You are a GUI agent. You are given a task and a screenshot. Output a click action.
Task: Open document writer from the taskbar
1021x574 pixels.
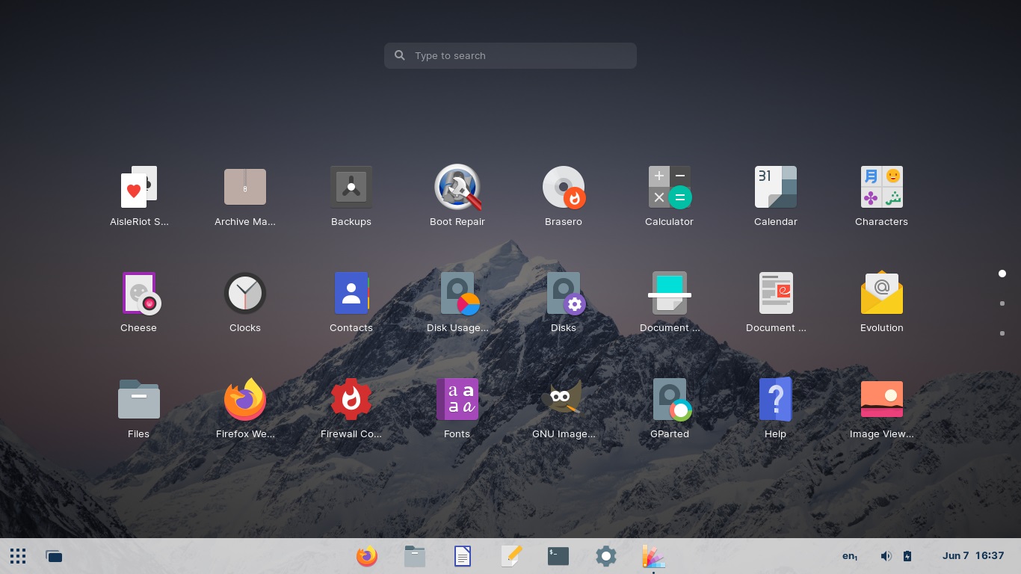[463, 556]
